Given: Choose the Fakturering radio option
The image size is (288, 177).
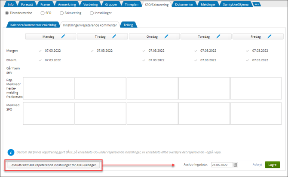Looking at the screenshot, I should click(x=61, y=13).
